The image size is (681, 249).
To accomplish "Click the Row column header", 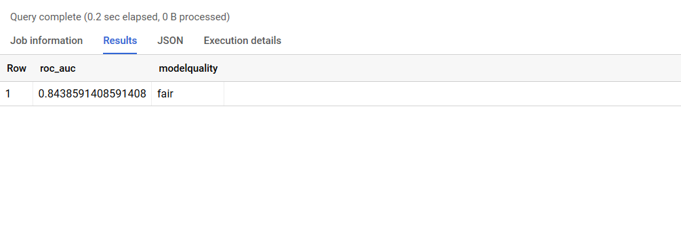I will point(16,68).
